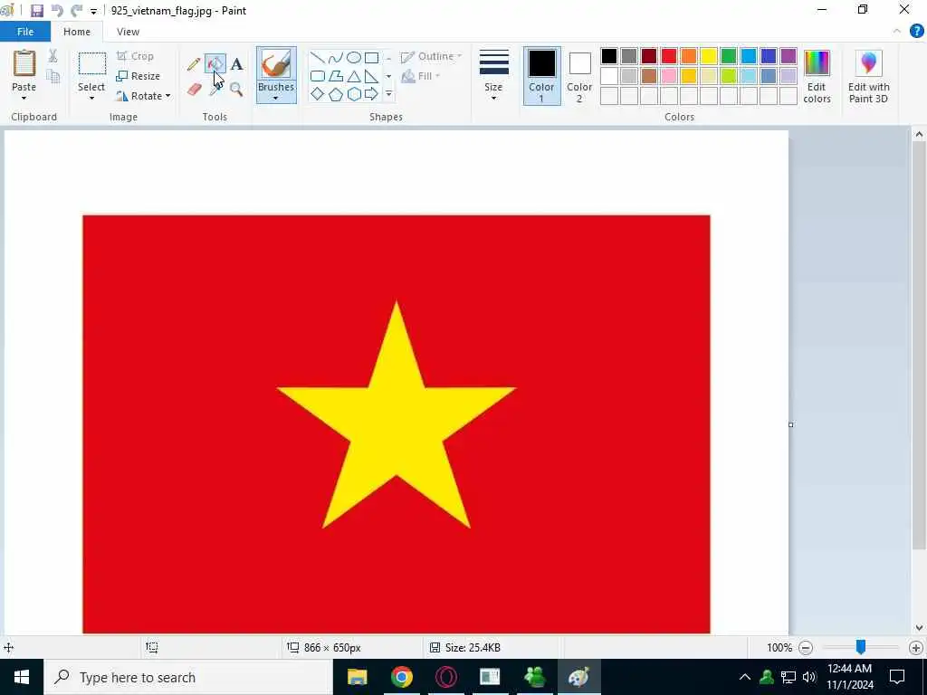Open the Size thickness dropdown
Viewport: 927px width, 695px height.
click(x=493, y=76)
